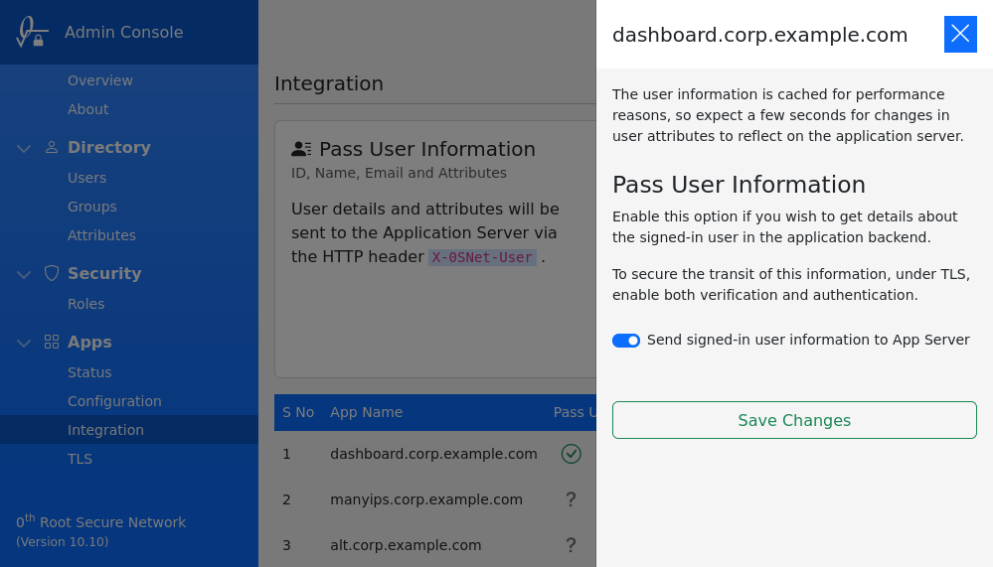
Task: Click green checkmark for dashboard.corp.example.com row
Action: (x=571, y=454)
